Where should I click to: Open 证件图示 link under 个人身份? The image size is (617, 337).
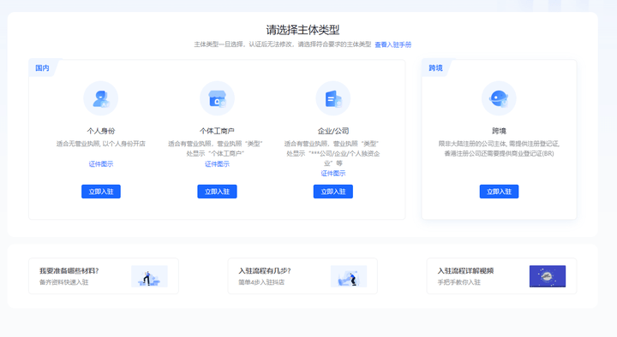coord(101,163)
